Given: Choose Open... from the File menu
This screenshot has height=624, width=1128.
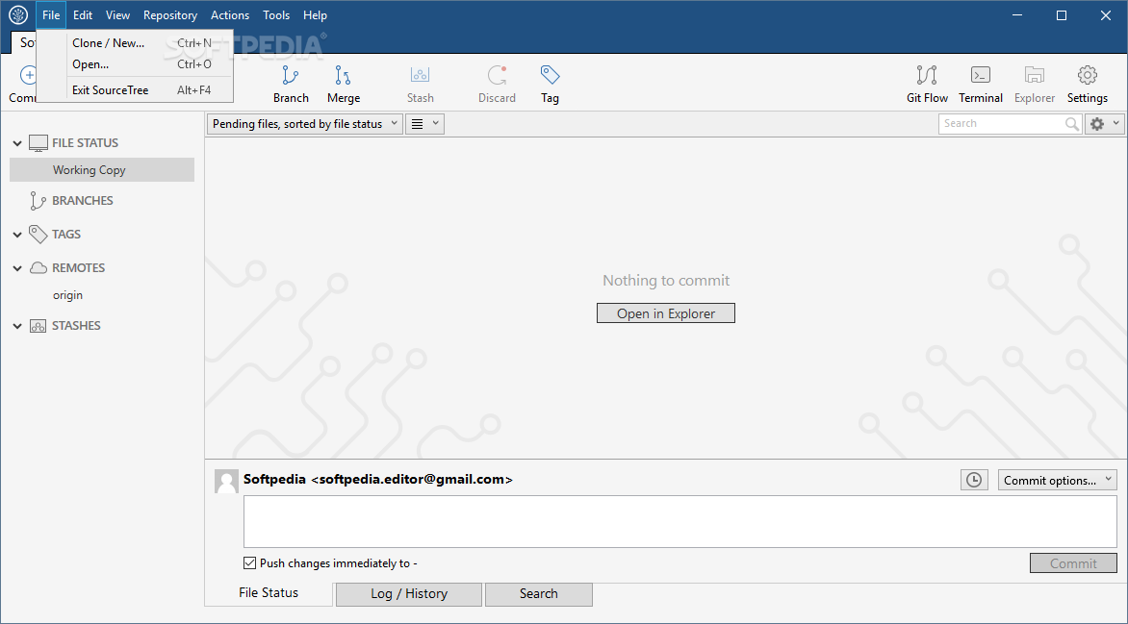Looking at the screenshot, I should (135, 64).
